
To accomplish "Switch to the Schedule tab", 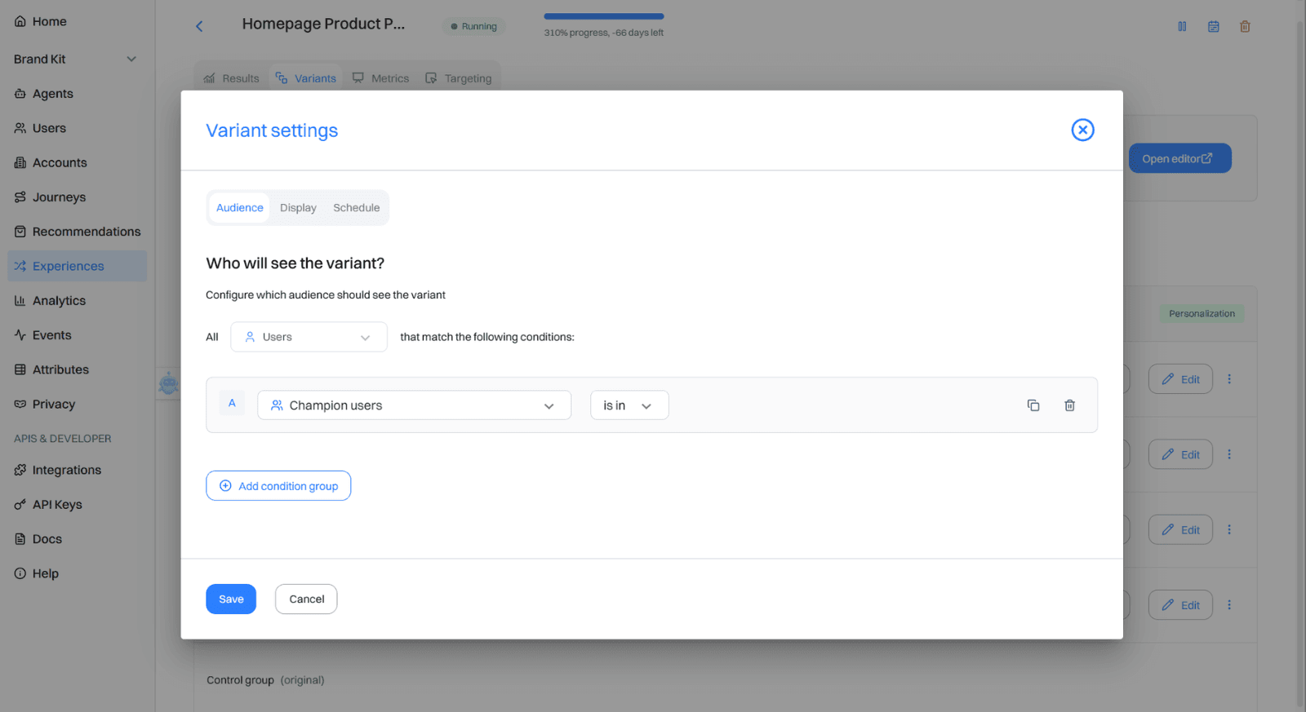I will pyautogui.click(x=356, y=208).
